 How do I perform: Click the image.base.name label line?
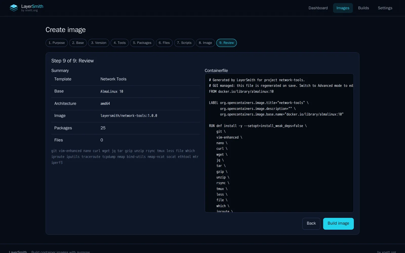(x=282, y=114)
